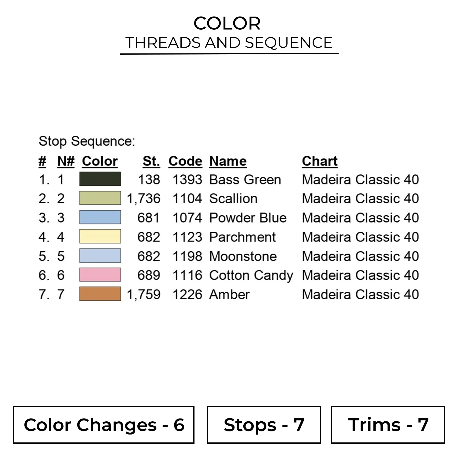Click the St. column header
Viewport: 458px width, 458px height.
[x=151, y=161]
